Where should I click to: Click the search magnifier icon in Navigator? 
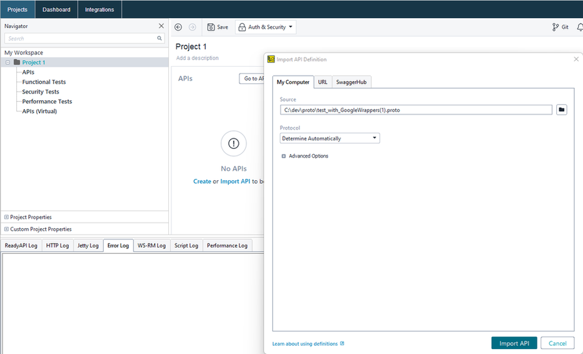click(x=160, y=39)
